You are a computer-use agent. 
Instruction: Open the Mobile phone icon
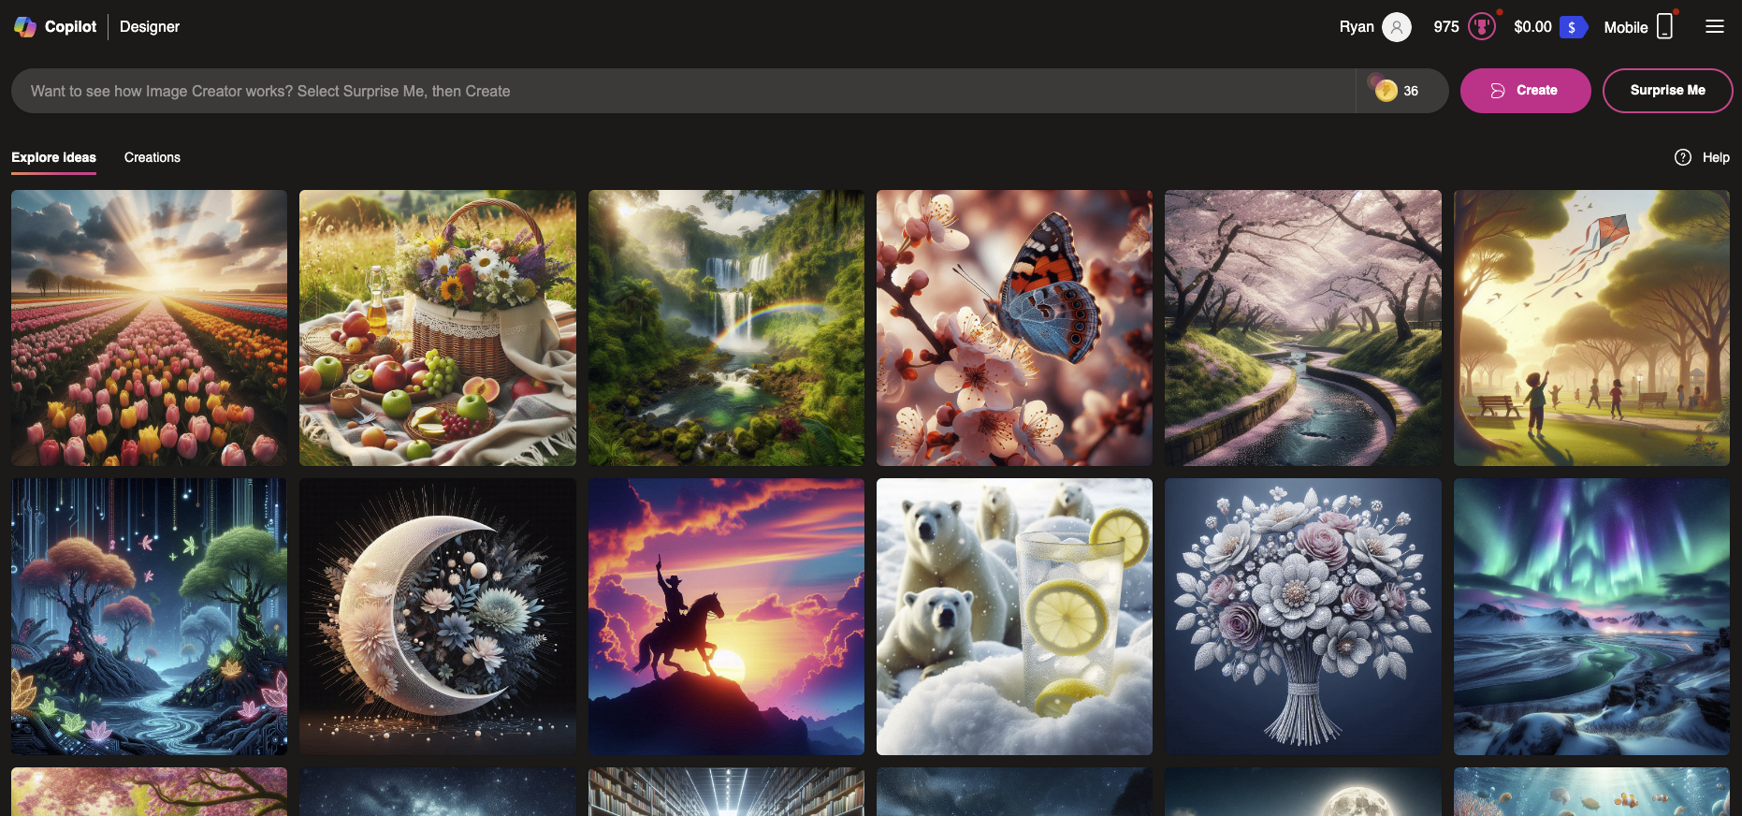[x=1664, y=27]
